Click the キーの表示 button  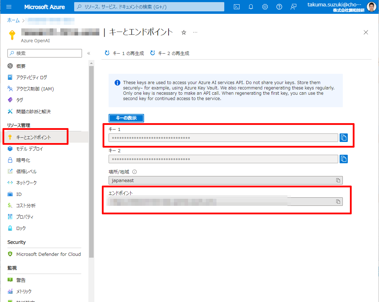tap(126, 118)
